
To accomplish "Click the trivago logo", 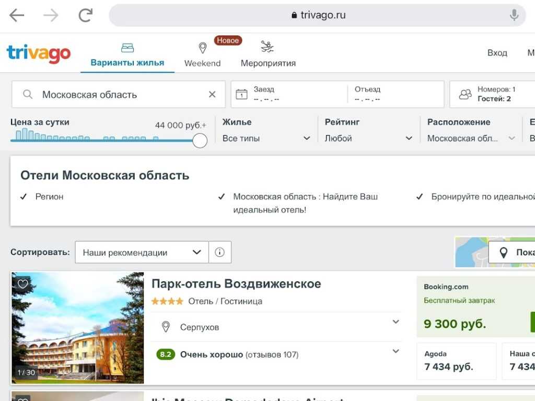I will [x=39, y=53].
